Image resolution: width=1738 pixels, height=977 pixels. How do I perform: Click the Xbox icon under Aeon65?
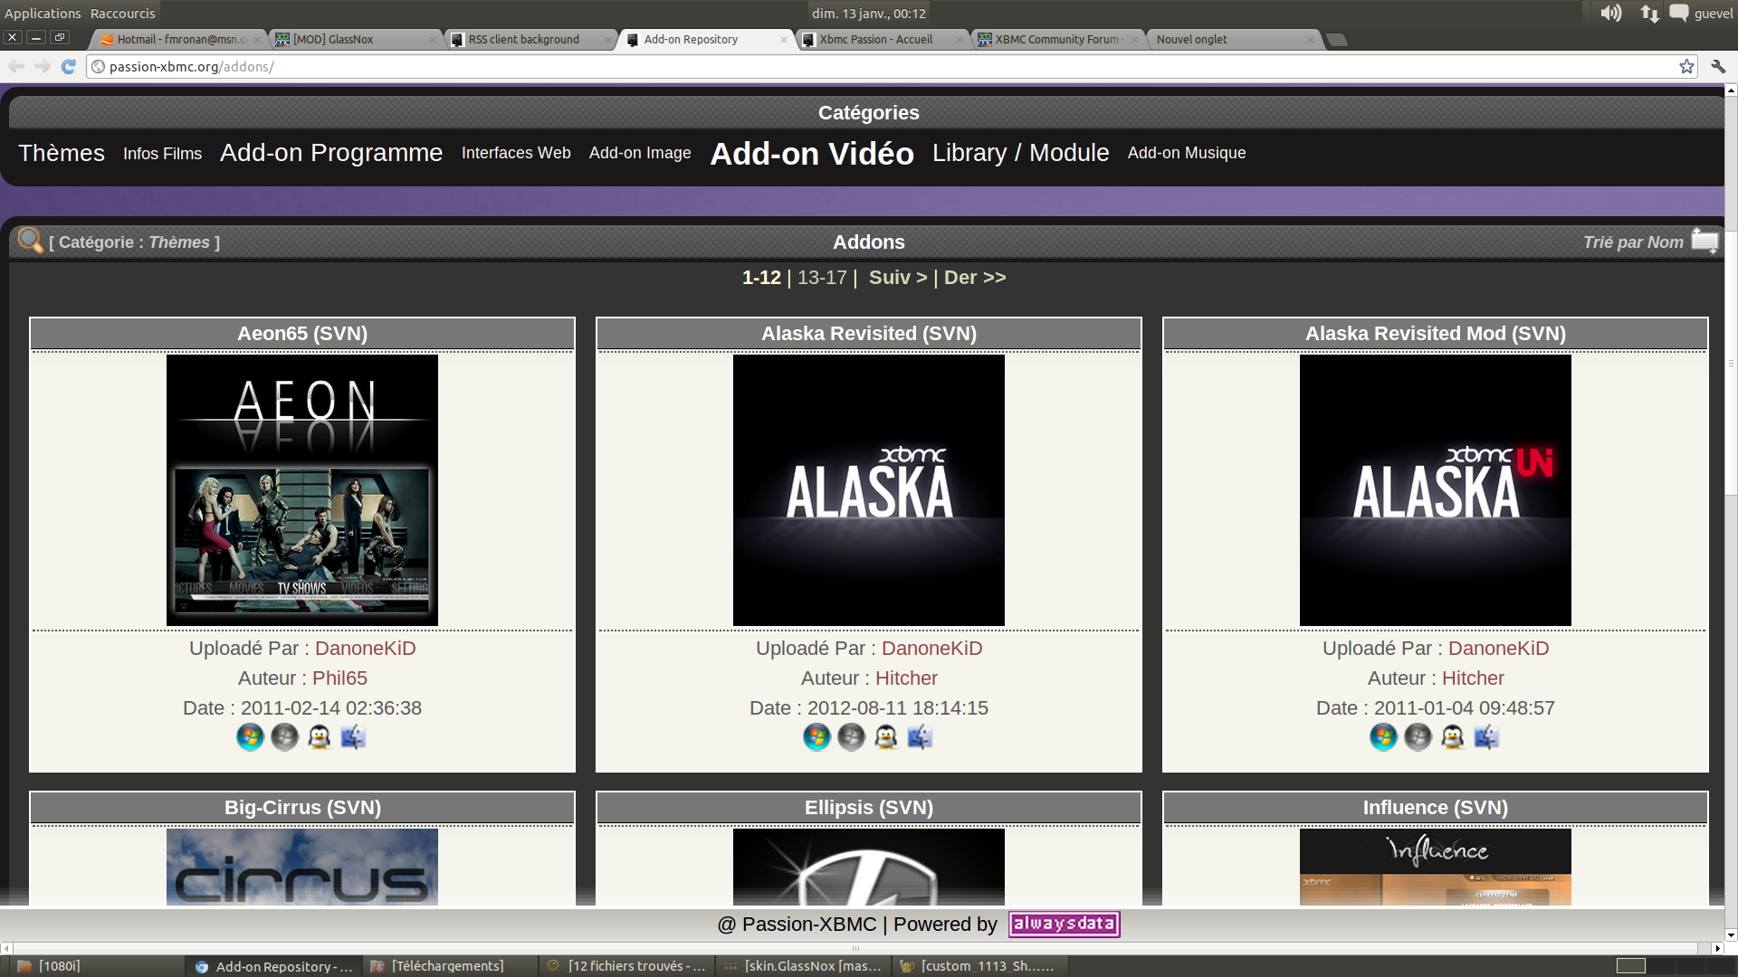coord(284,737)
